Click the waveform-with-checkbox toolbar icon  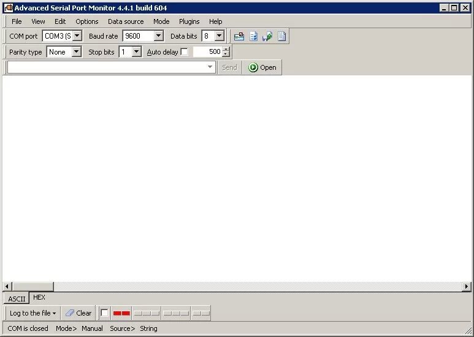click(x=239, y=36)
